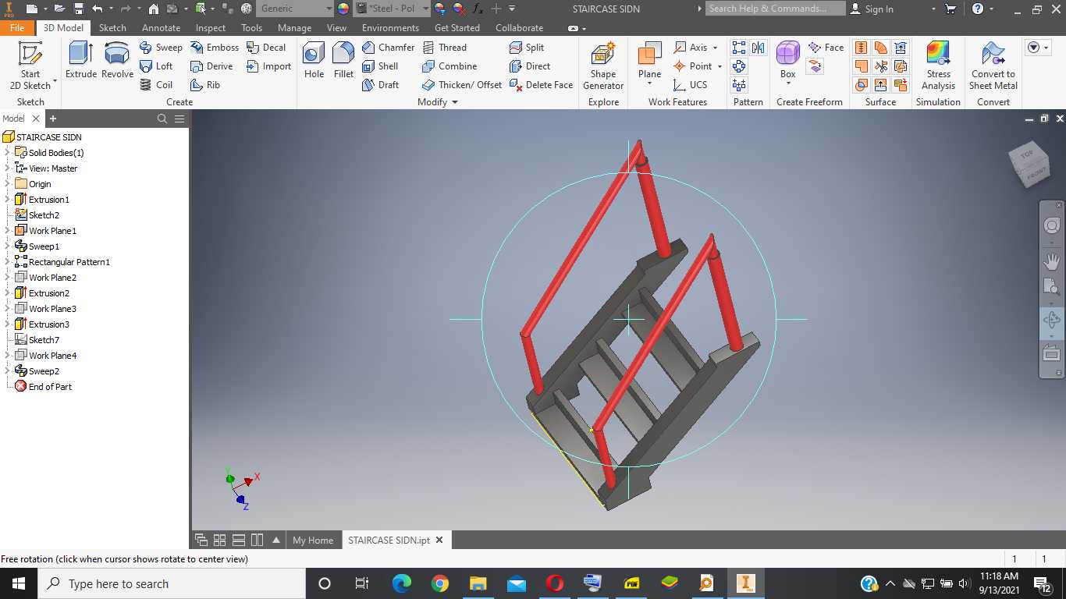Select Extrusion3 in the browser tree
The image size is (1066, 599).
[x=48, y=324]
